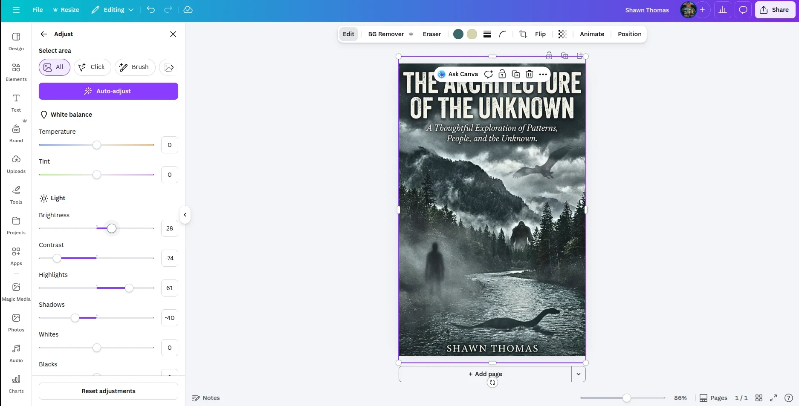The height and width of the screenshot is (406, 799).
Task: Open the Add page dropdown arrow
Action: click(578, 374)
